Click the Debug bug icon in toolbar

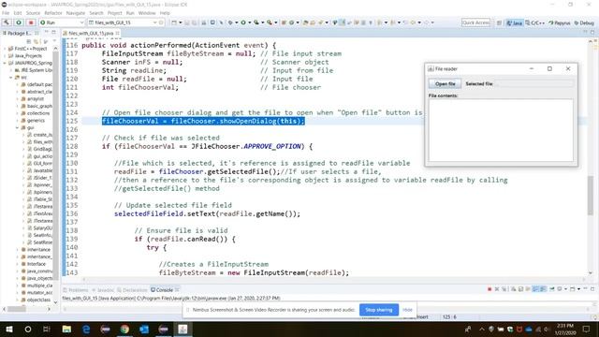(230, 22)
